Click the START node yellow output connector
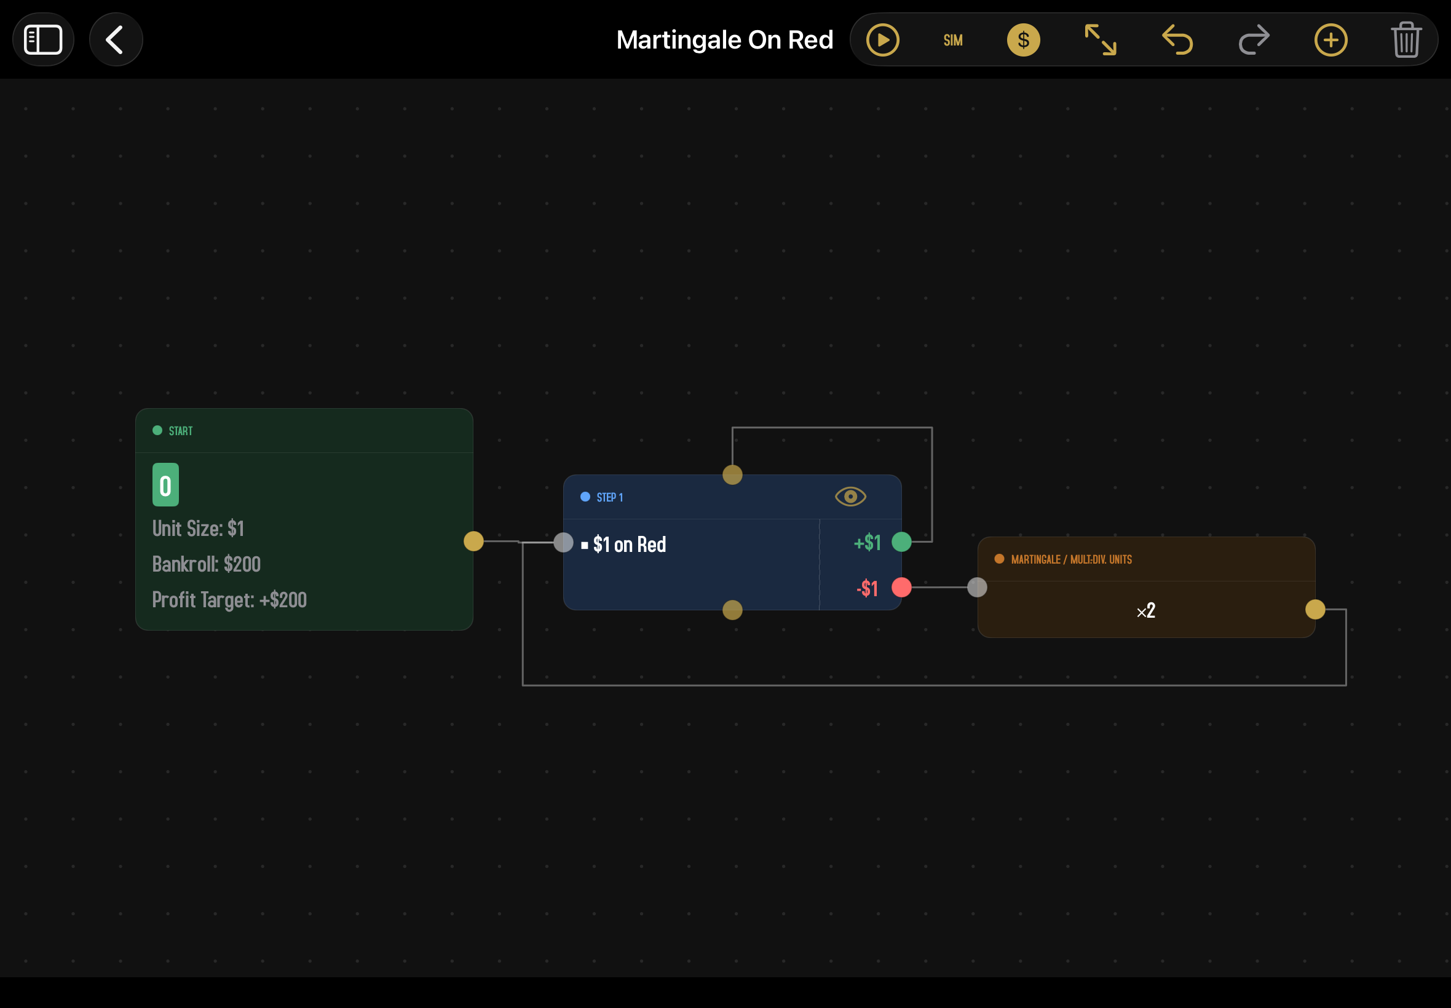Viewport: 1451px width, 1008px height. click(473, 541)
